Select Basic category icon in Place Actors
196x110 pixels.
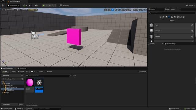(163, 17)
